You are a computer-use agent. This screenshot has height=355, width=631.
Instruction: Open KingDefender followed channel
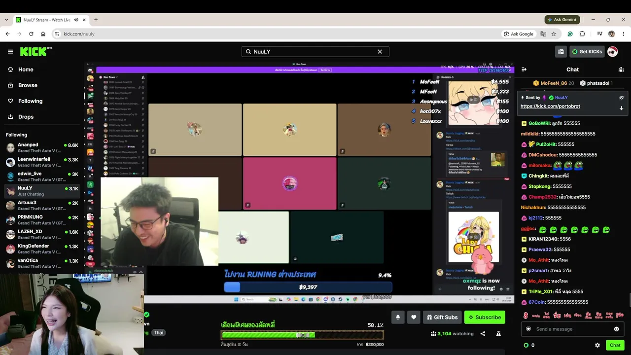point(42,248)
